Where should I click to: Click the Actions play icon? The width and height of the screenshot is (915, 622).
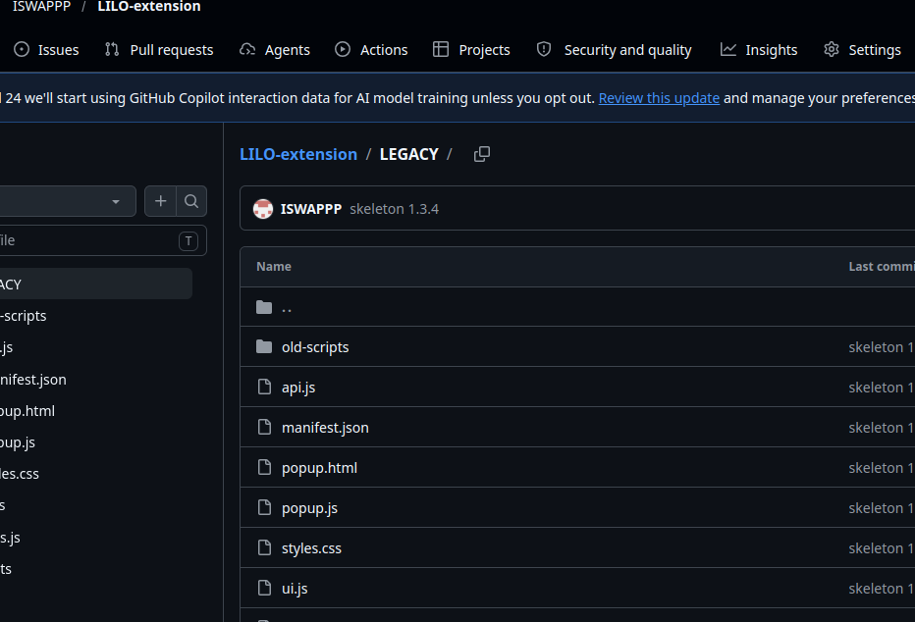click(x=343, y=50)
